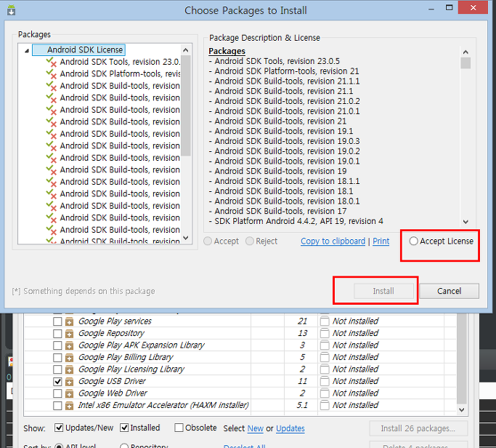Check the Google Play services checkbox
The height and width of the screenshot is (448, 496).
57,321
